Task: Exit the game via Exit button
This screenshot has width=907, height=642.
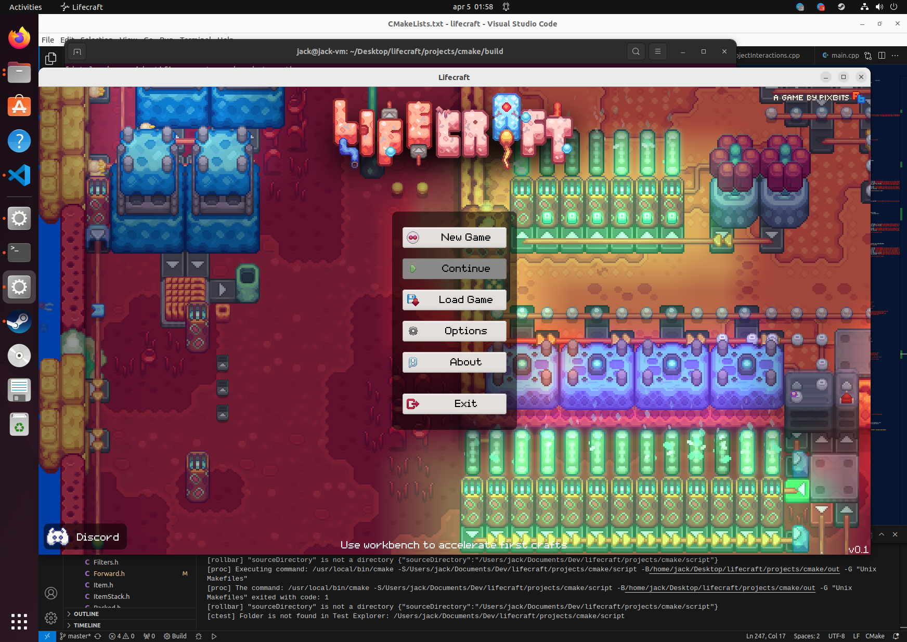Action: click(x=454, y=404)
